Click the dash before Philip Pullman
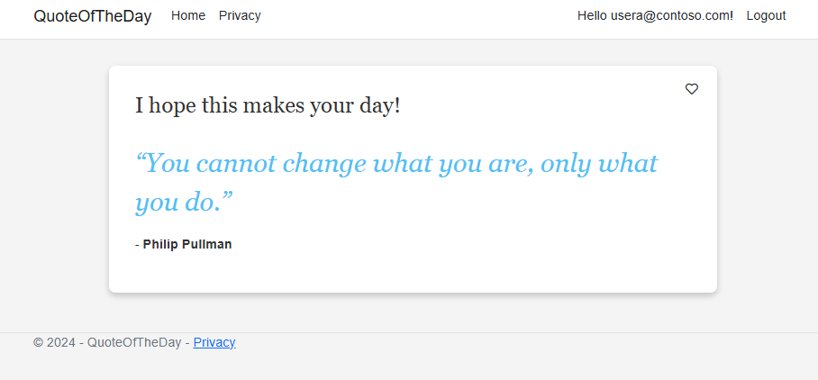This screenshot has width=818, height=380. point(137,244)
